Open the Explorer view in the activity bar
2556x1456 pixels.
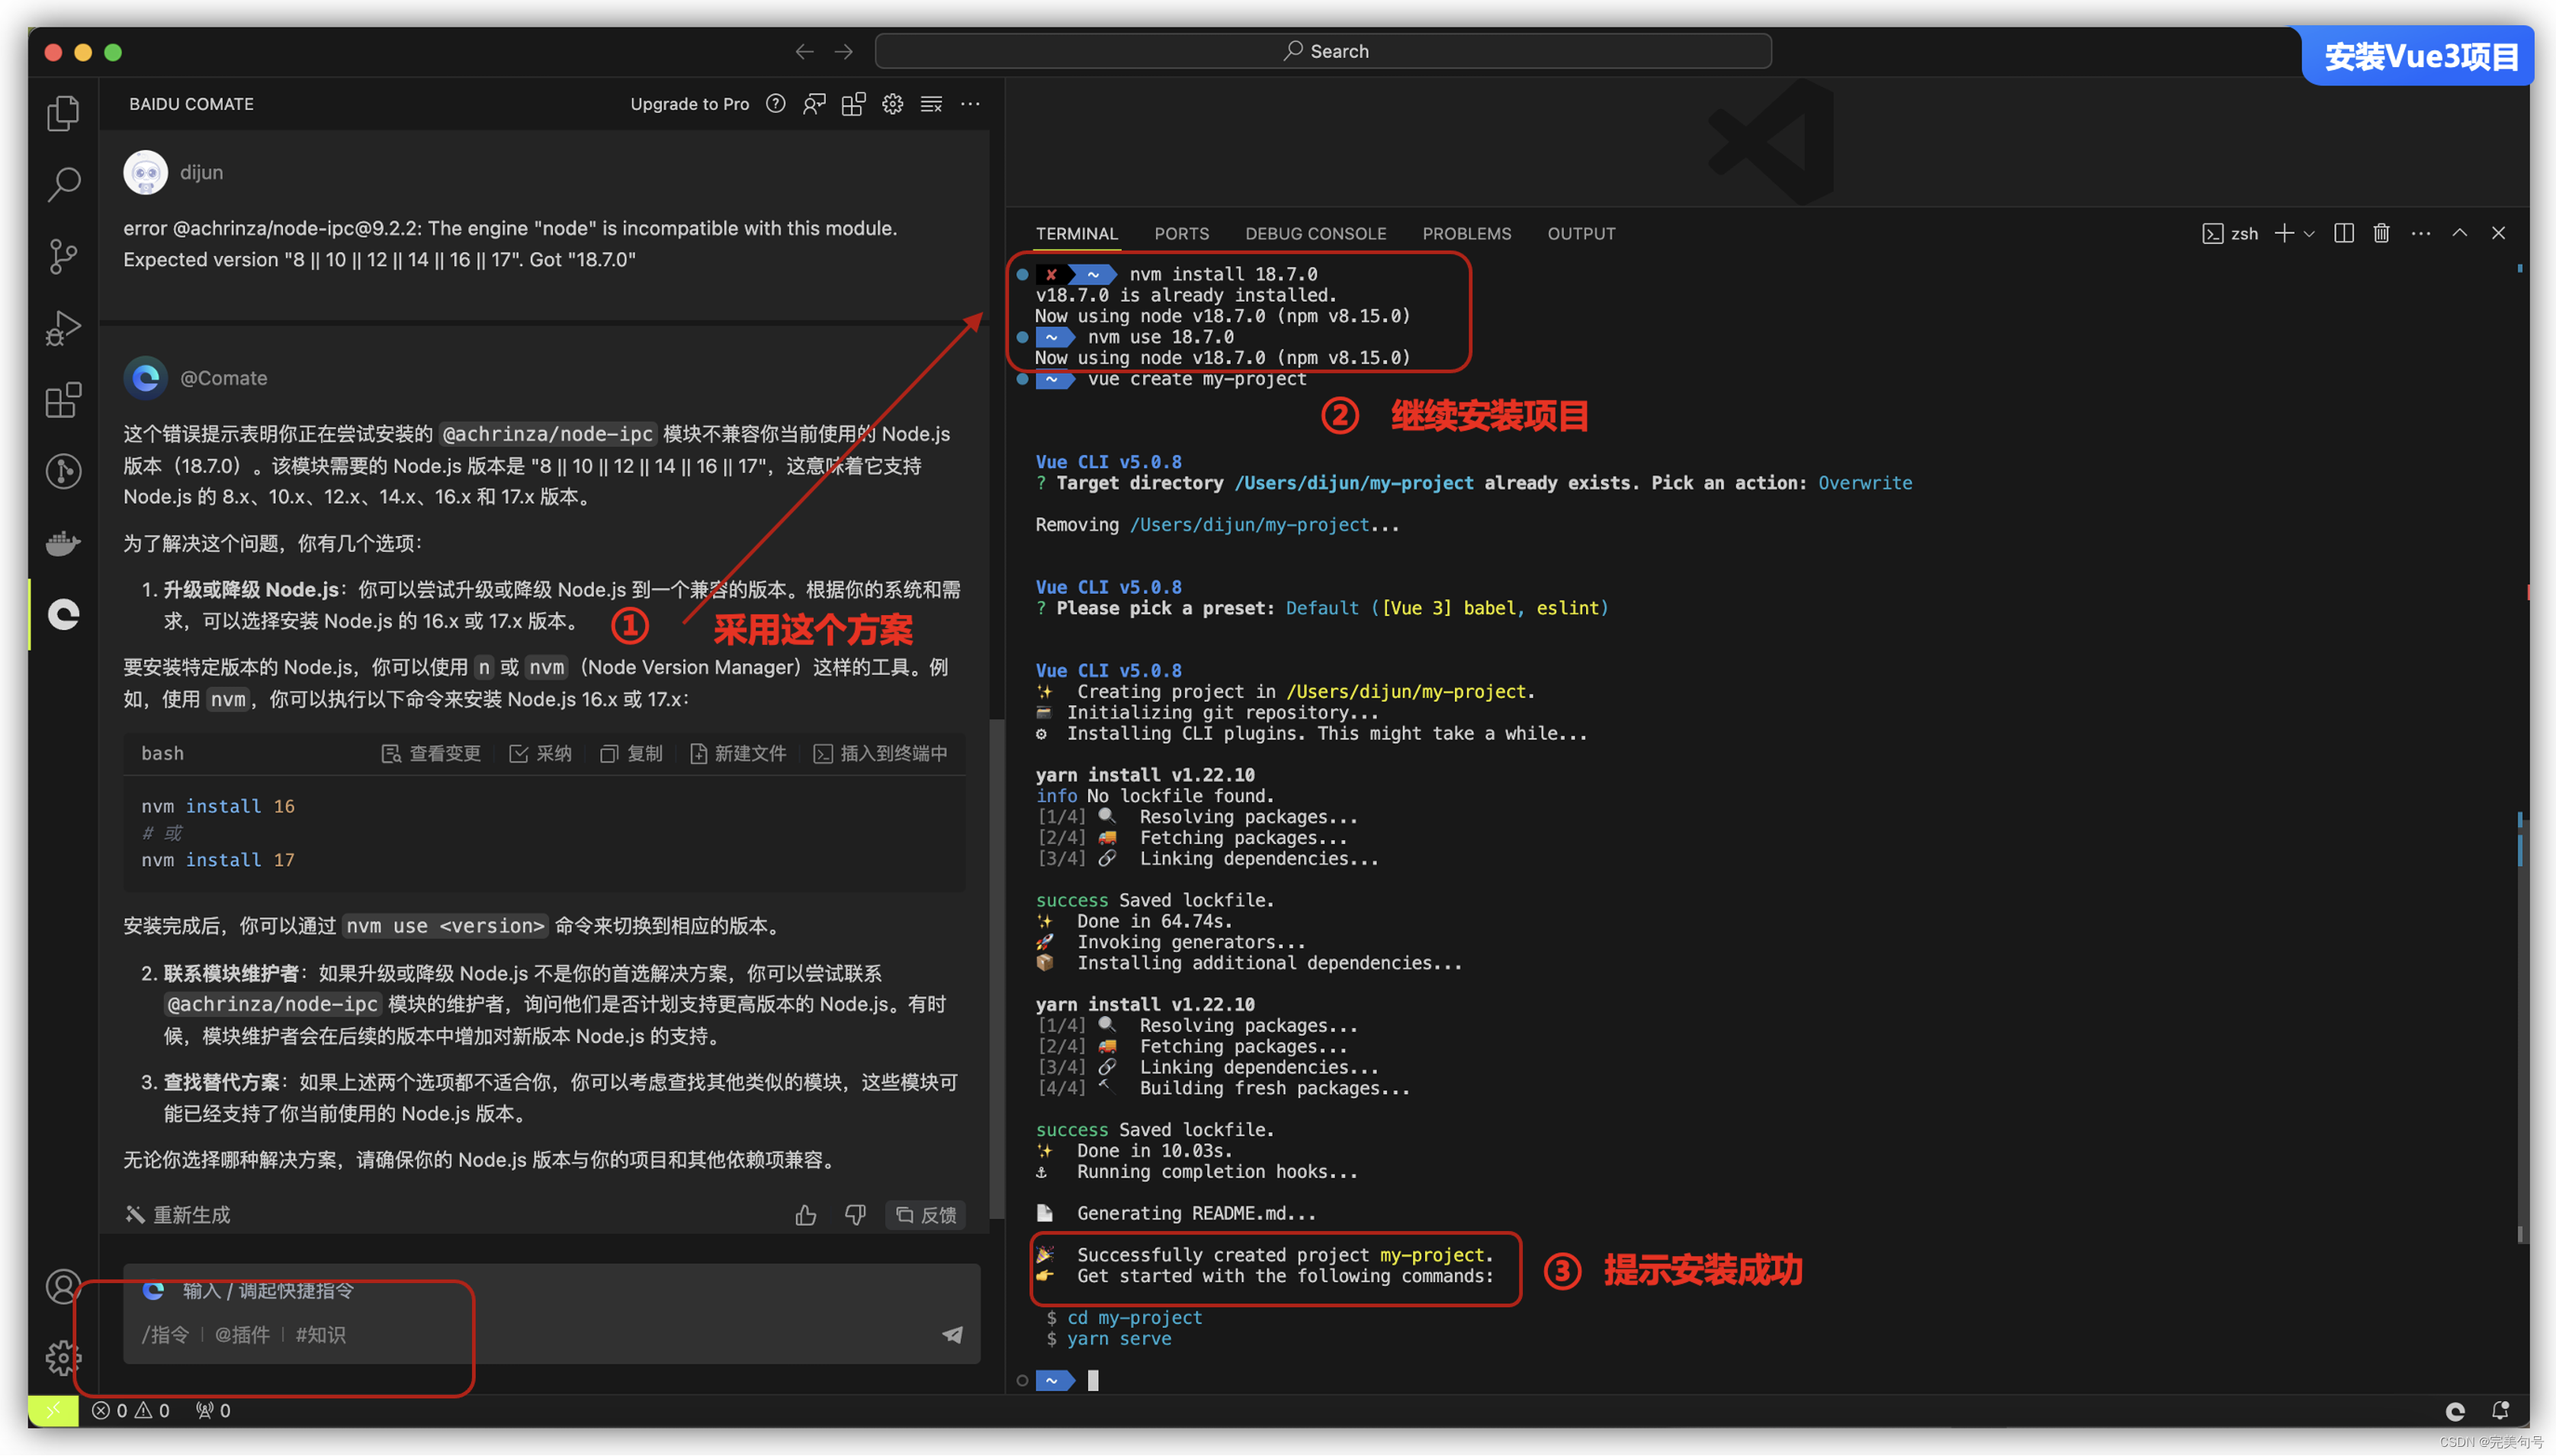(x=64, y=113)
